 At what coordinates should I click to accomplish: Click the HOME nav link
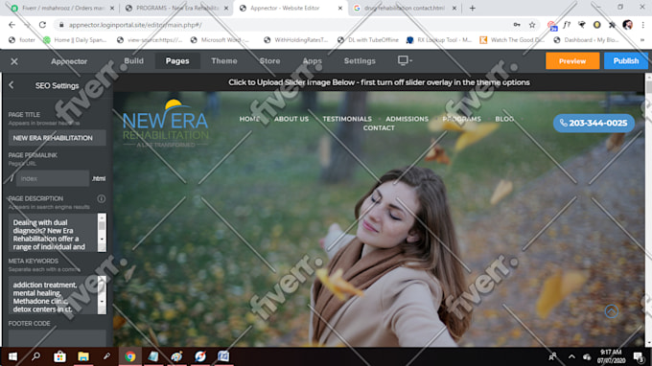point(249,119)
